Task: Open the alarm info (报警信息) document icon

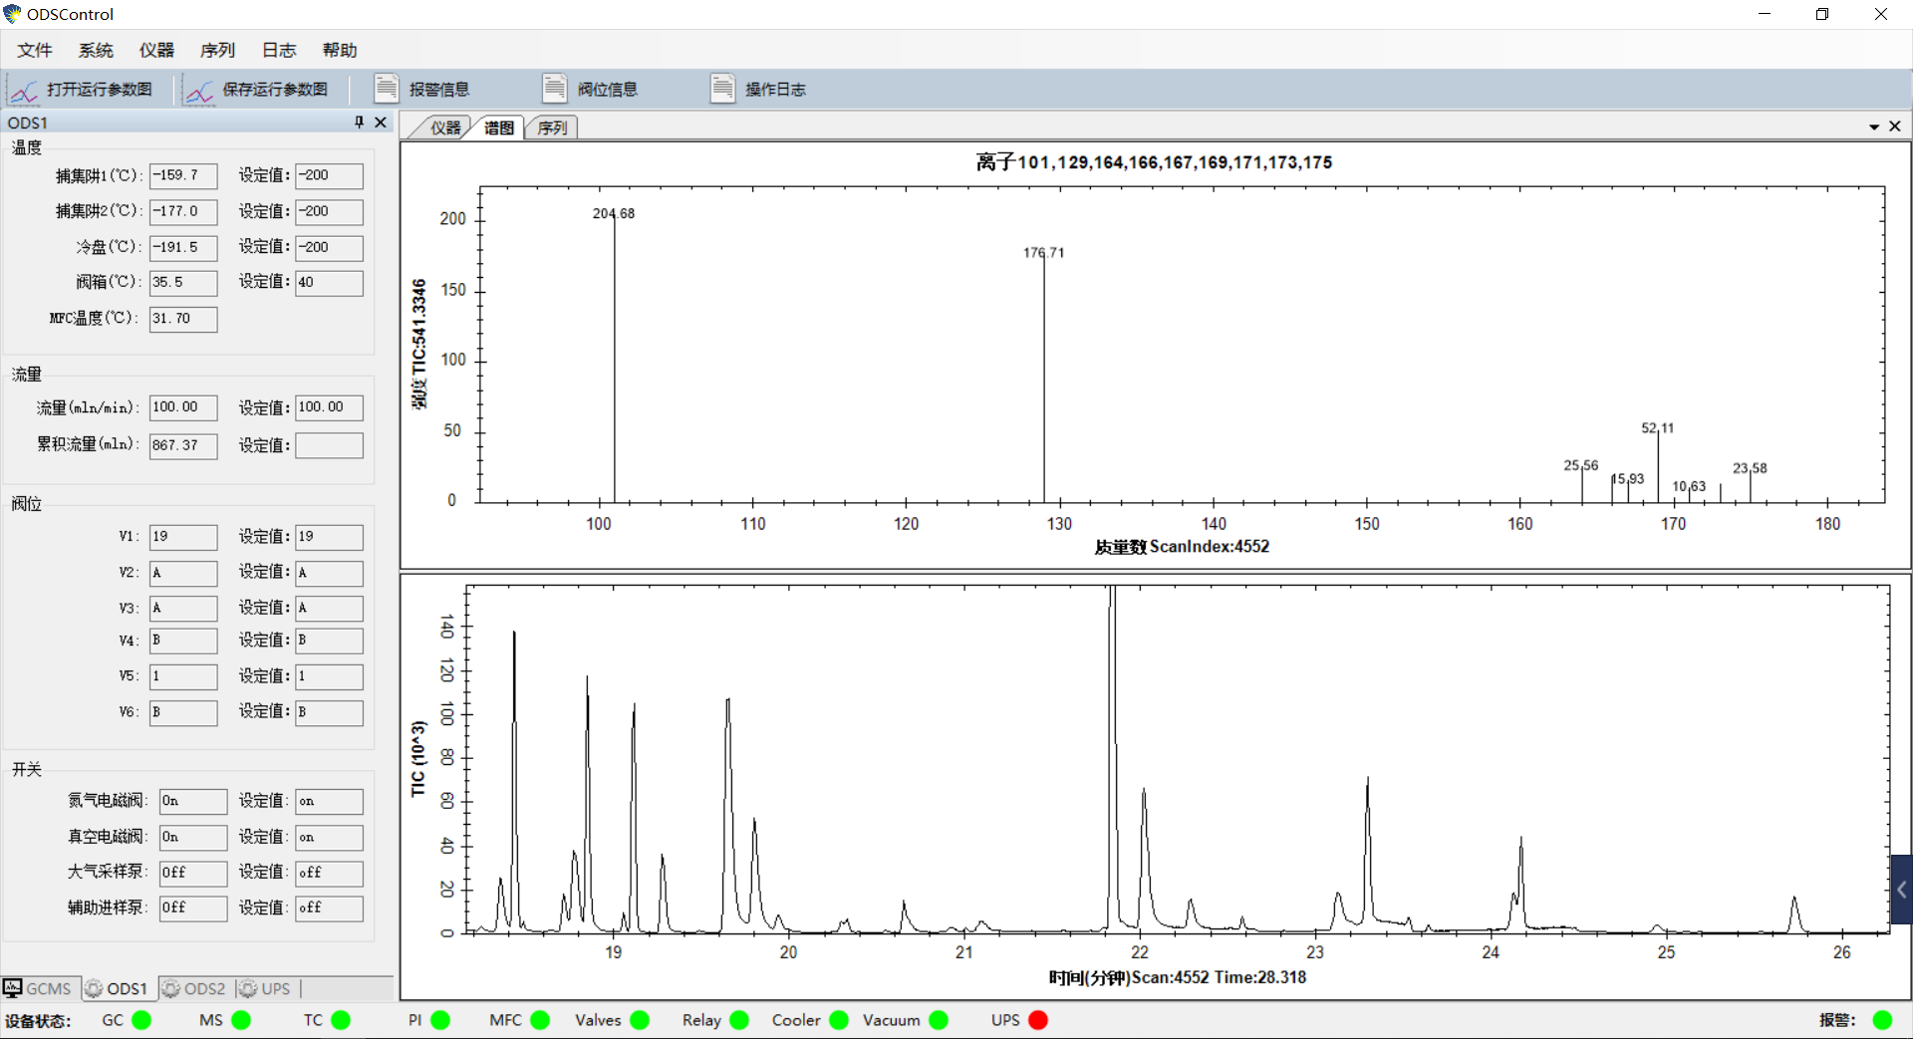Action: click(x=386, y=89)
